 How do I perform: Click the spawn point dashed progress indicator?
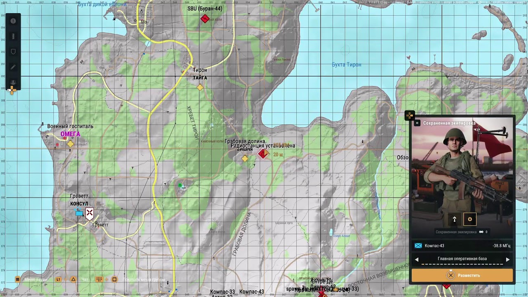pyautogui.click(x=462, y=264)
